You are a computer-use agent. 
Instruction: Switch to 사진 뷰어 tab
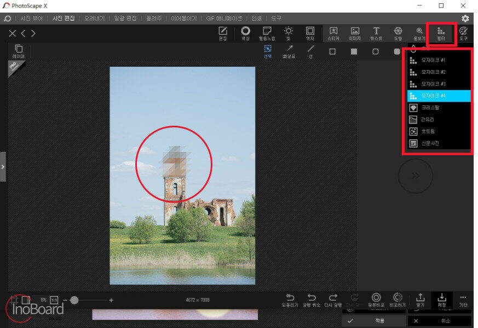click(x=31, y=19)
